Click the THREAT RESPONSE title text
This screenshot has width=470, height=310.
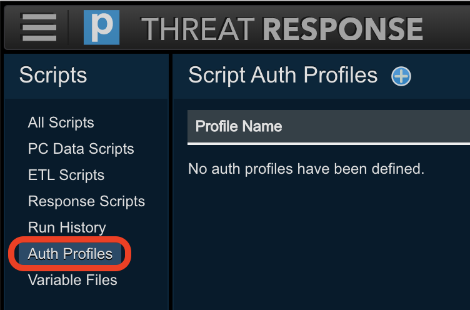[281, 28]
